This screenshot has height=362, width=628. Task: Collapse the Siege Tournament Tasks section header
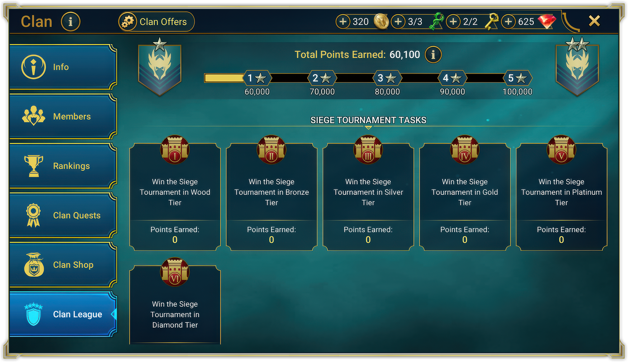(368, 120)
